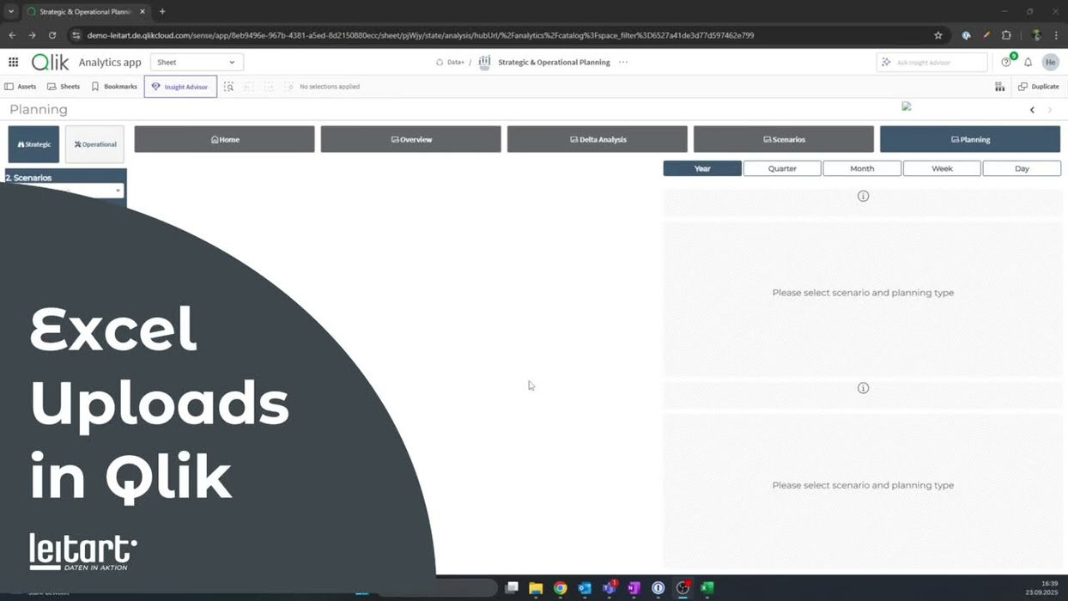The width and height of the screenshot is (1068, 601).
Task: Open the Qlik app launcher grid
Action: click(13, 62)
